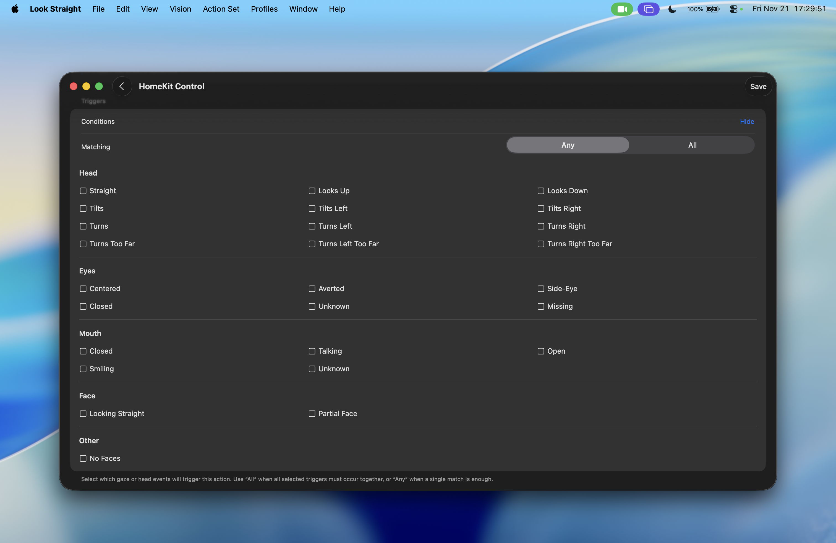This screenshot has height=543, width=836.
Task: Click the back chevron button
Action: coord(122,87)
